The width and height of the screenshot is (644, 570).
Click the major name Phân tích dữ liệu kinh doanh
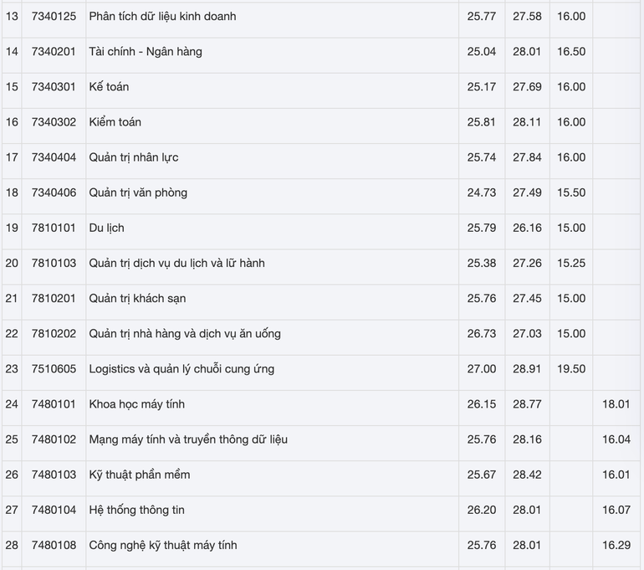point(162,16)
